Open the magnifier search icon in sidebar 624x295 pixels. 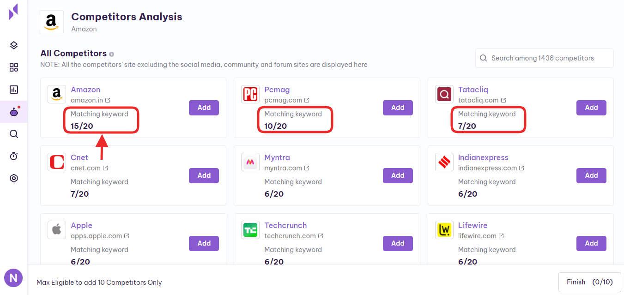point(14,134)
